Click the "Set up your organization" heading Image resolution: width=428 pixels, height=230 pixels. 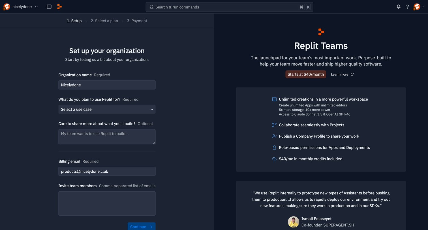click(x=107, y=51)
